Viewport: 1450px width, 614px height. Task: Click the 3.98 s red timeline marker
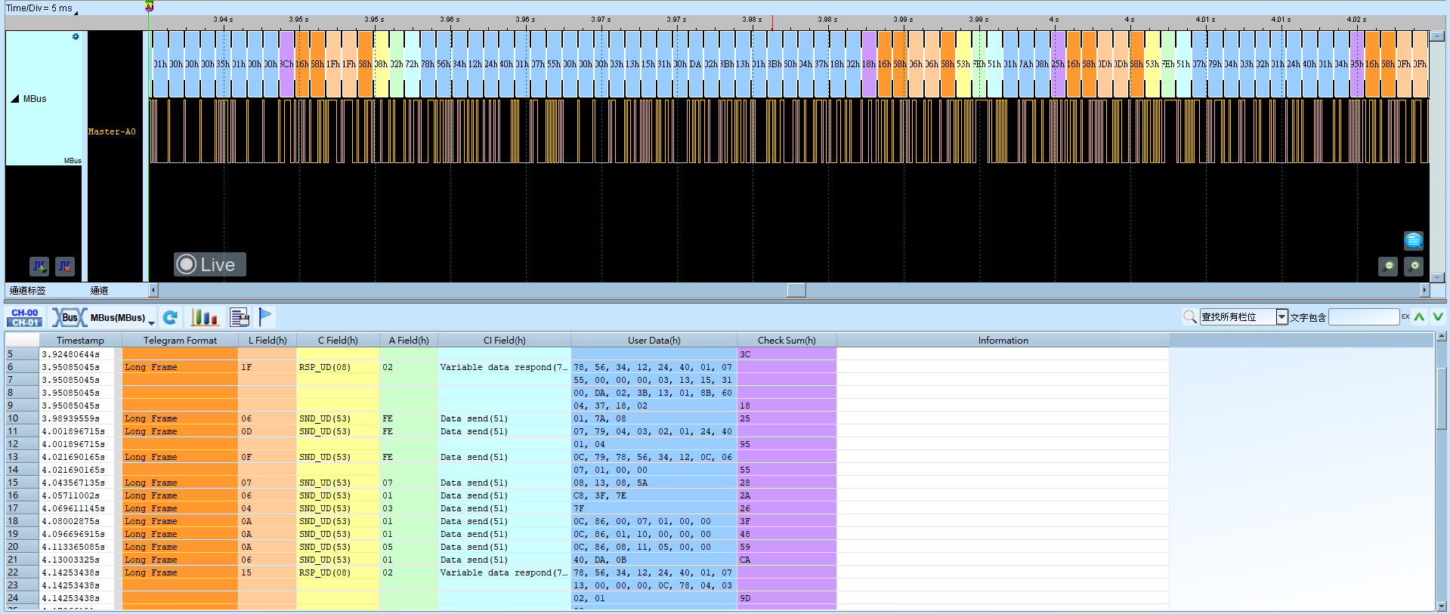pos(772,23)
